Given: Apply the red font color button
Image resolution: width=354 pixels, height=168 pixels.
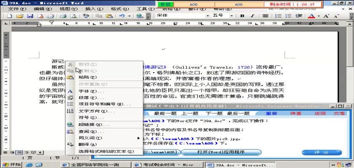Looking at the screenshot, I should click(x=311, y=16).
